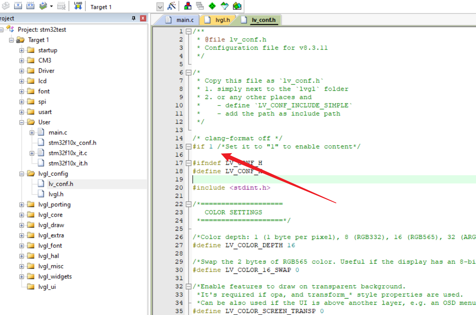Close the Project panel with red X

(x=143, y=19)
